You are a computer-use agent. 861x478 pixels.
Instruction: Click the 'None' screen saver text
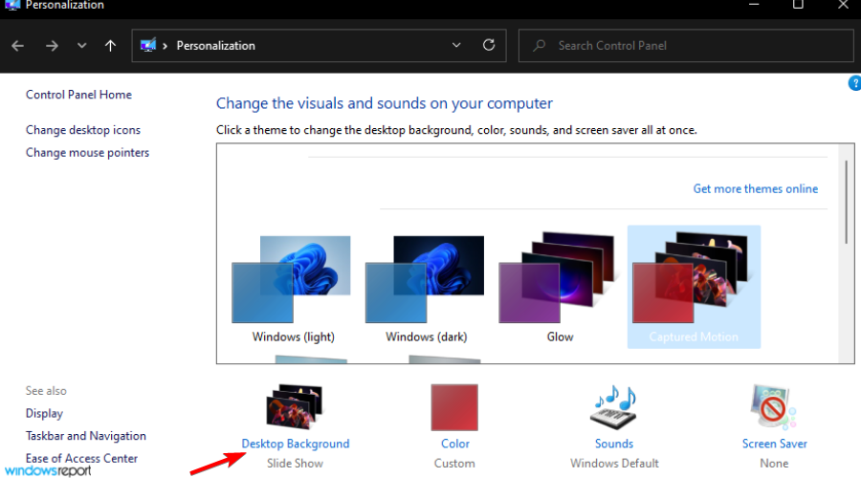click(x=774, y=464)
